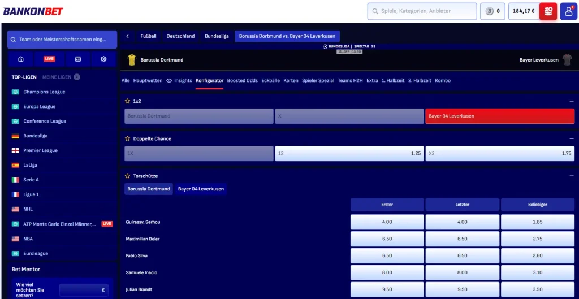This screenshot has height=299, width=579.
Task: Favorite the Doppelte Chance star
Action: tap(127, 139)
